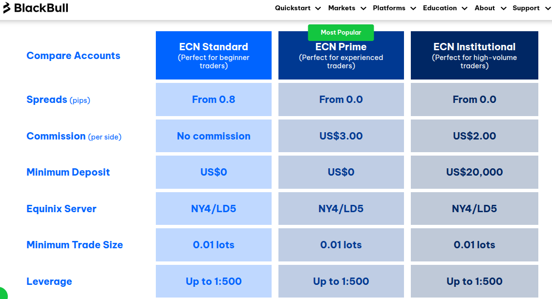This screenshot has height=299, width=552.
Task: Click the Compare Accounts heading
Action: 73,56
